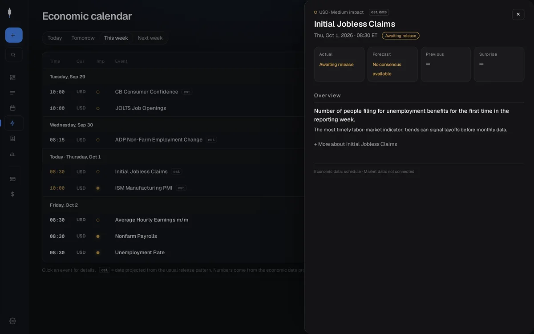The width and height of the screenshot is (534, 334).
Task: Open the document page icon in sidebar
Action: pos(12,138)
